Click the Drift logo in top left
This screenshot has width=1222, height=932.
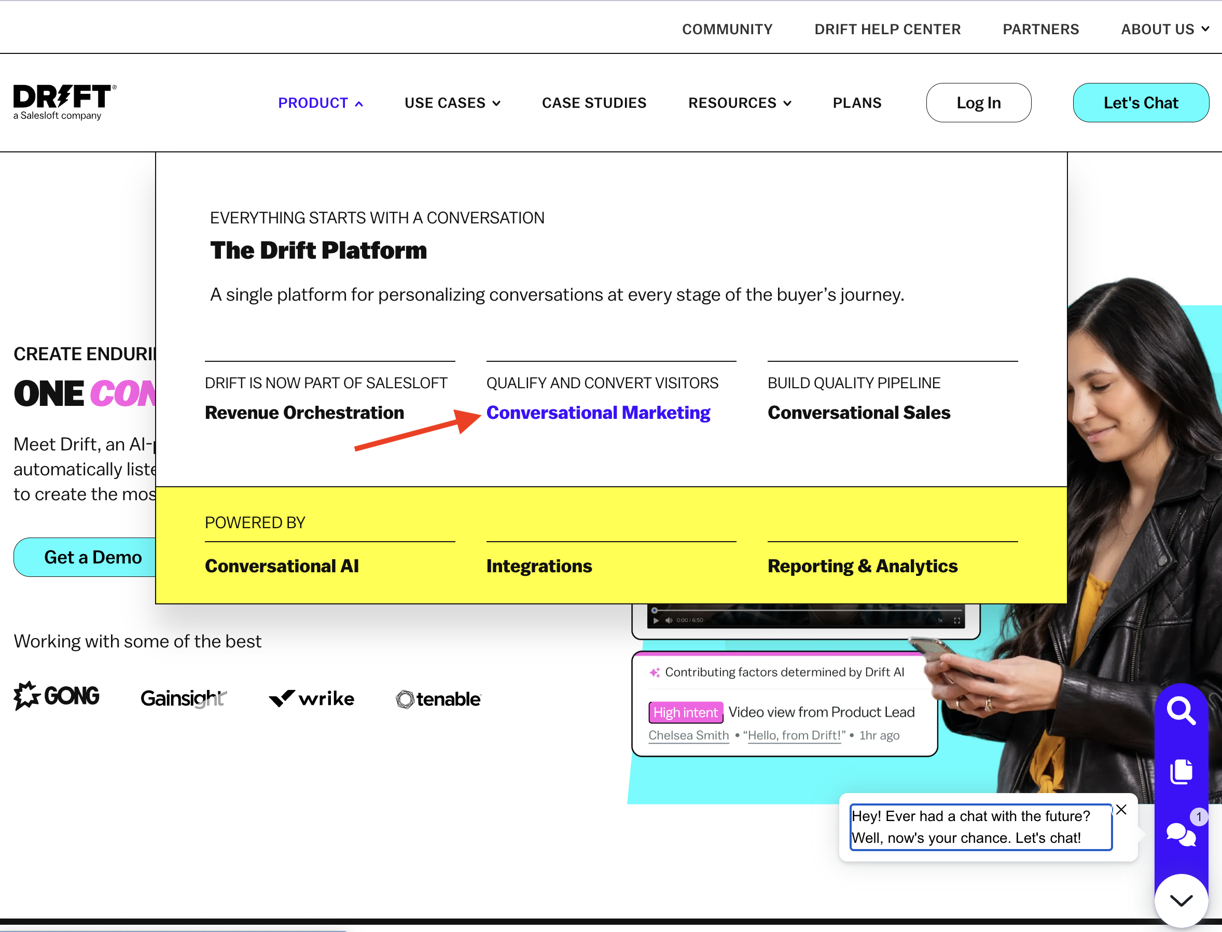pyautogui.click(x=63, y=102)
